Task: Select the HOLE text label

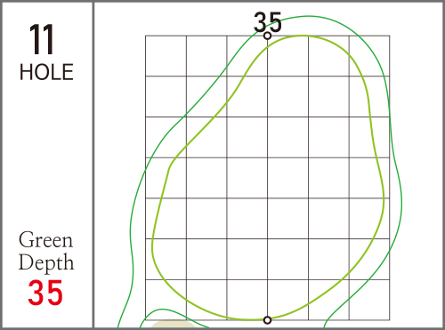Action: click(x=46, y=72)
